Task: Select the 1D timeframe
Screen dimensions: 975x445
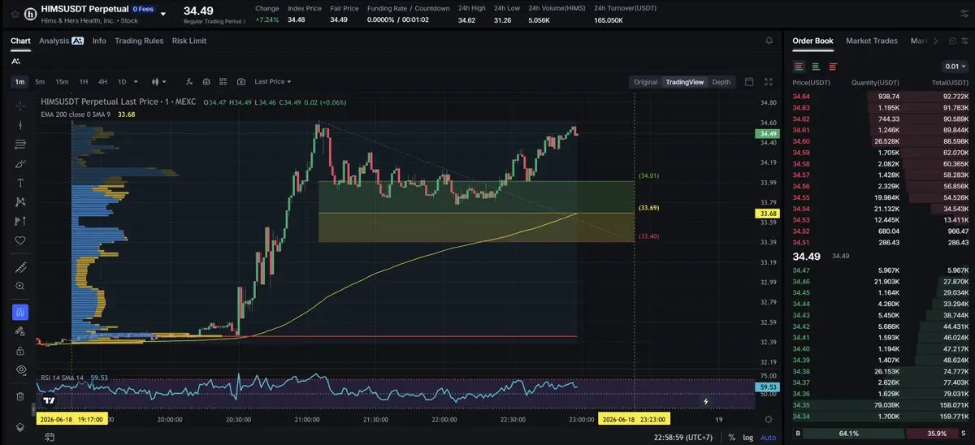Action: (x=122, y=81)
